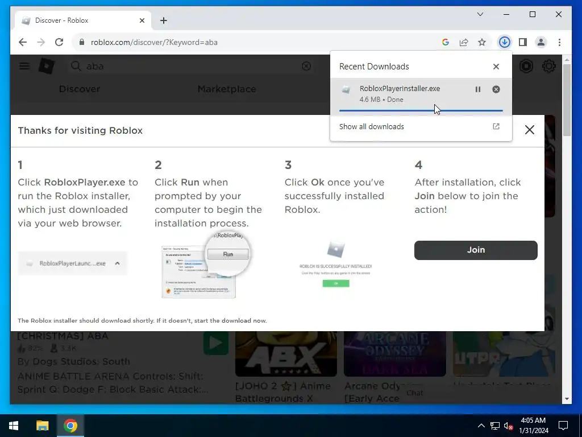Open the Windows notification center
Image resolution: width=582 pixels, height=437 pixels.
click(563, 426)
